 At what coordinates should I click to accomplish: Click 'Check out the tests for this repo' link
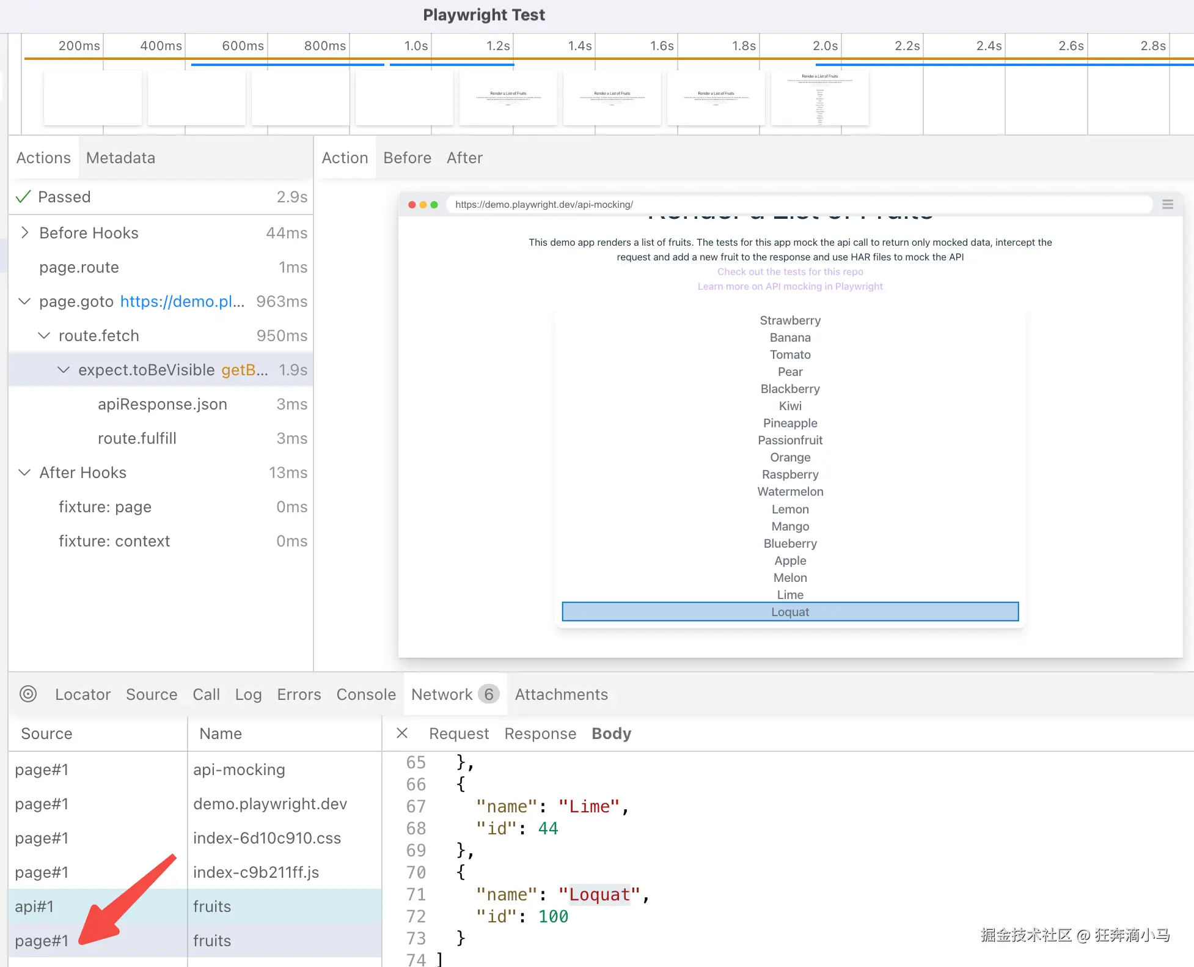(789, 271)
